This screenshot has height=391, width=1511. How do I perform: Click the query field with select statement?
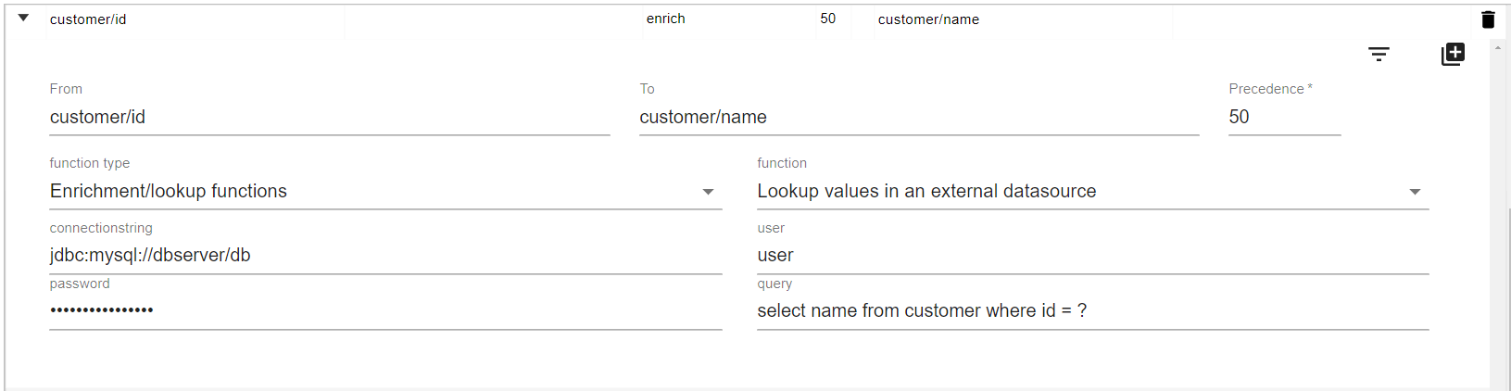(1091, 311)
